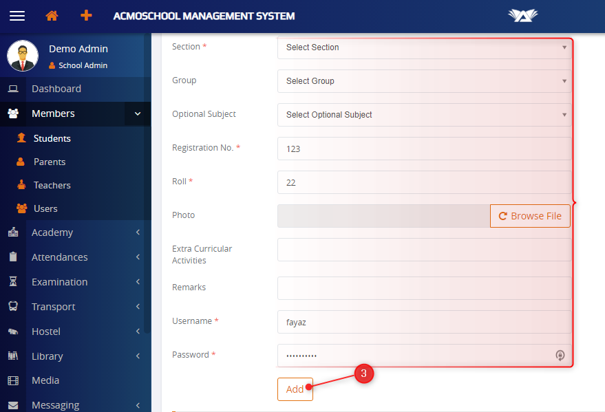Open the Select Section dropdown
Image resolution: width=605 pixels, height=412 pixels.
424,47
